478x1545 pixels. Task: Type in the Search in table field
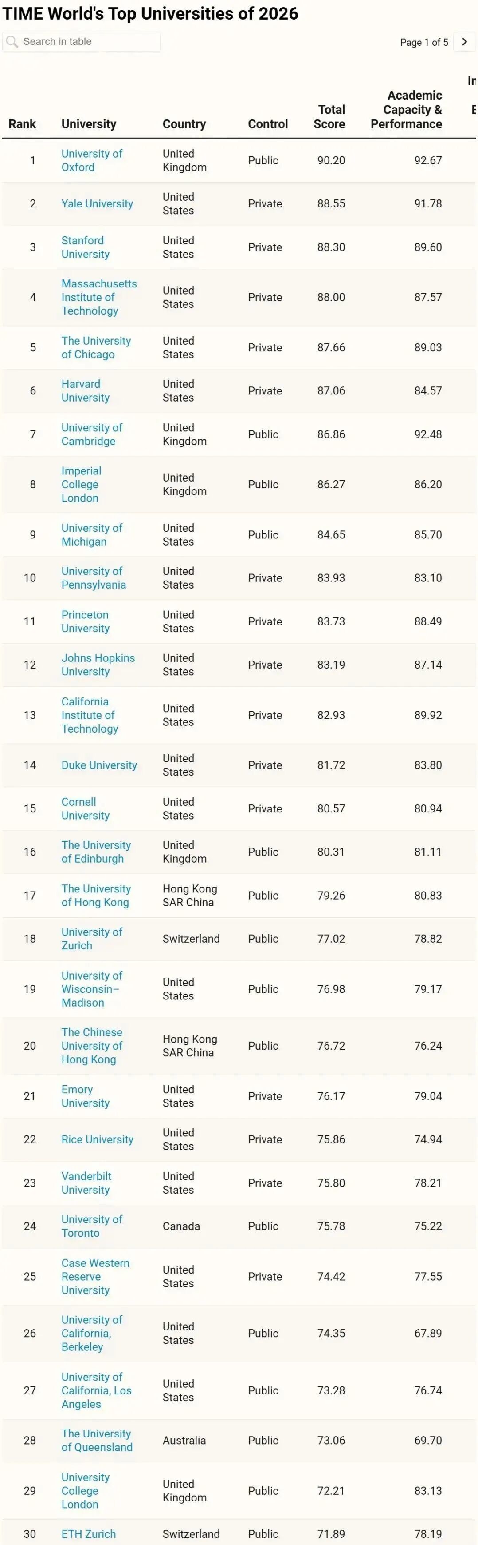point(90,42)
